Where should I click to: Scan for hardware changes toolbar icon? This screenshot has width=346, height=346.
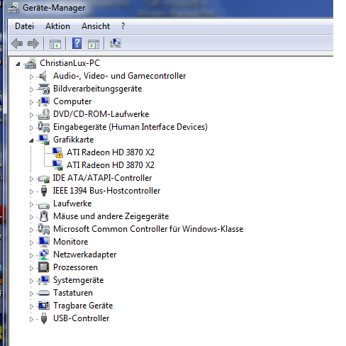[x=116, y=43]
